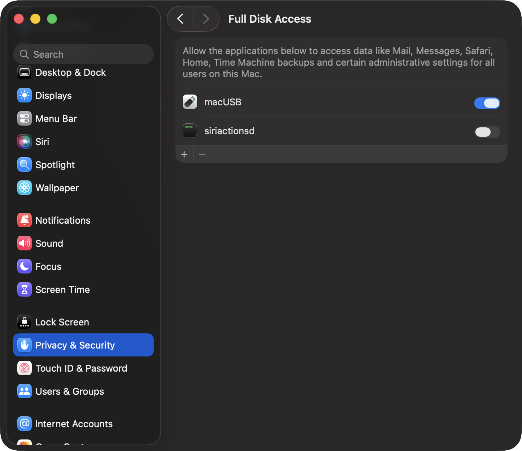Select Focus in the sidebar
The height and width of the screenshot is (451, 522).
pyautogui.click(x=83, y=267)
